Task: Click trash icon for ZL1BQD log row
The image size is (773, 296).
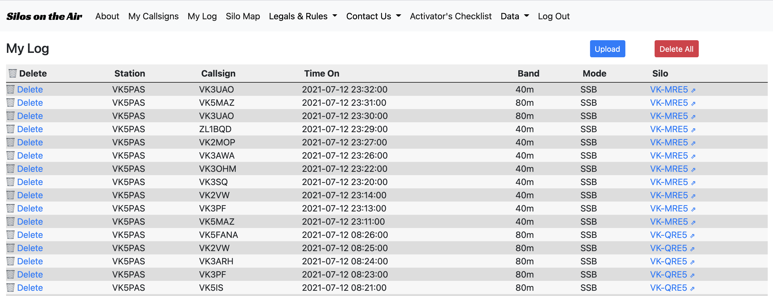Action: pyautogui.click(x=10, y=129)
